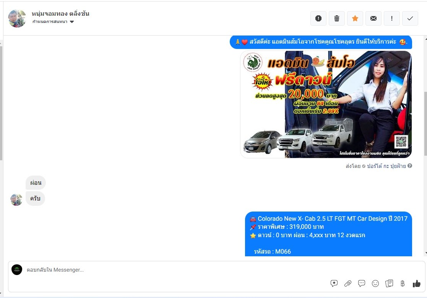This screenshot has width=427, height=298.
Task: Click the left panel scrollbar
Action: [x=1, y=103]
